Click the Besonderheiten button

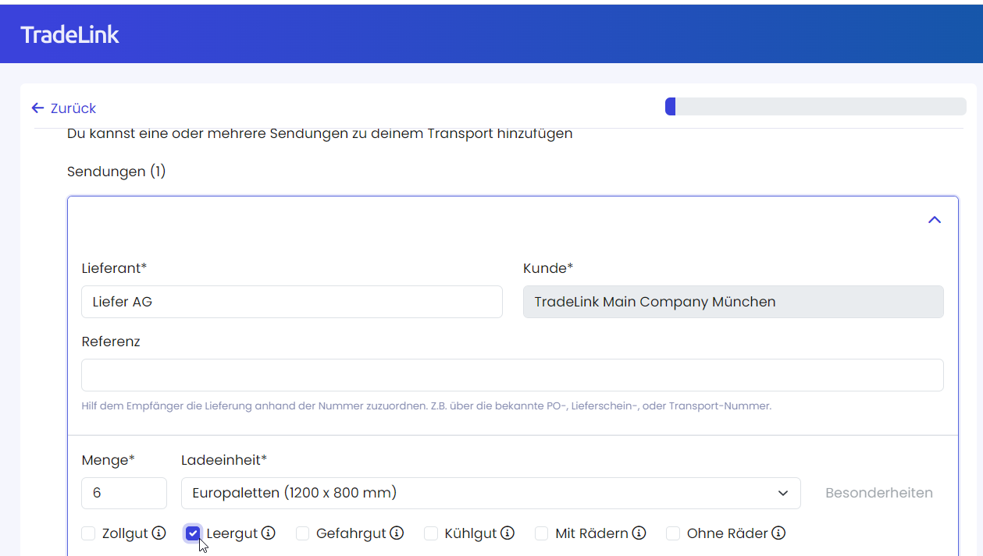(878, 493)
